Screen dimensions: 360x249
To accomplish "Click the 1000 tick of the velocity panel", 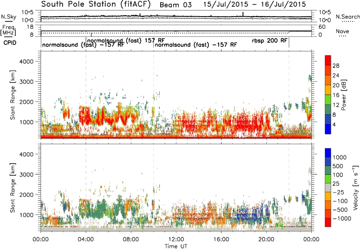I will pos(26,215).
